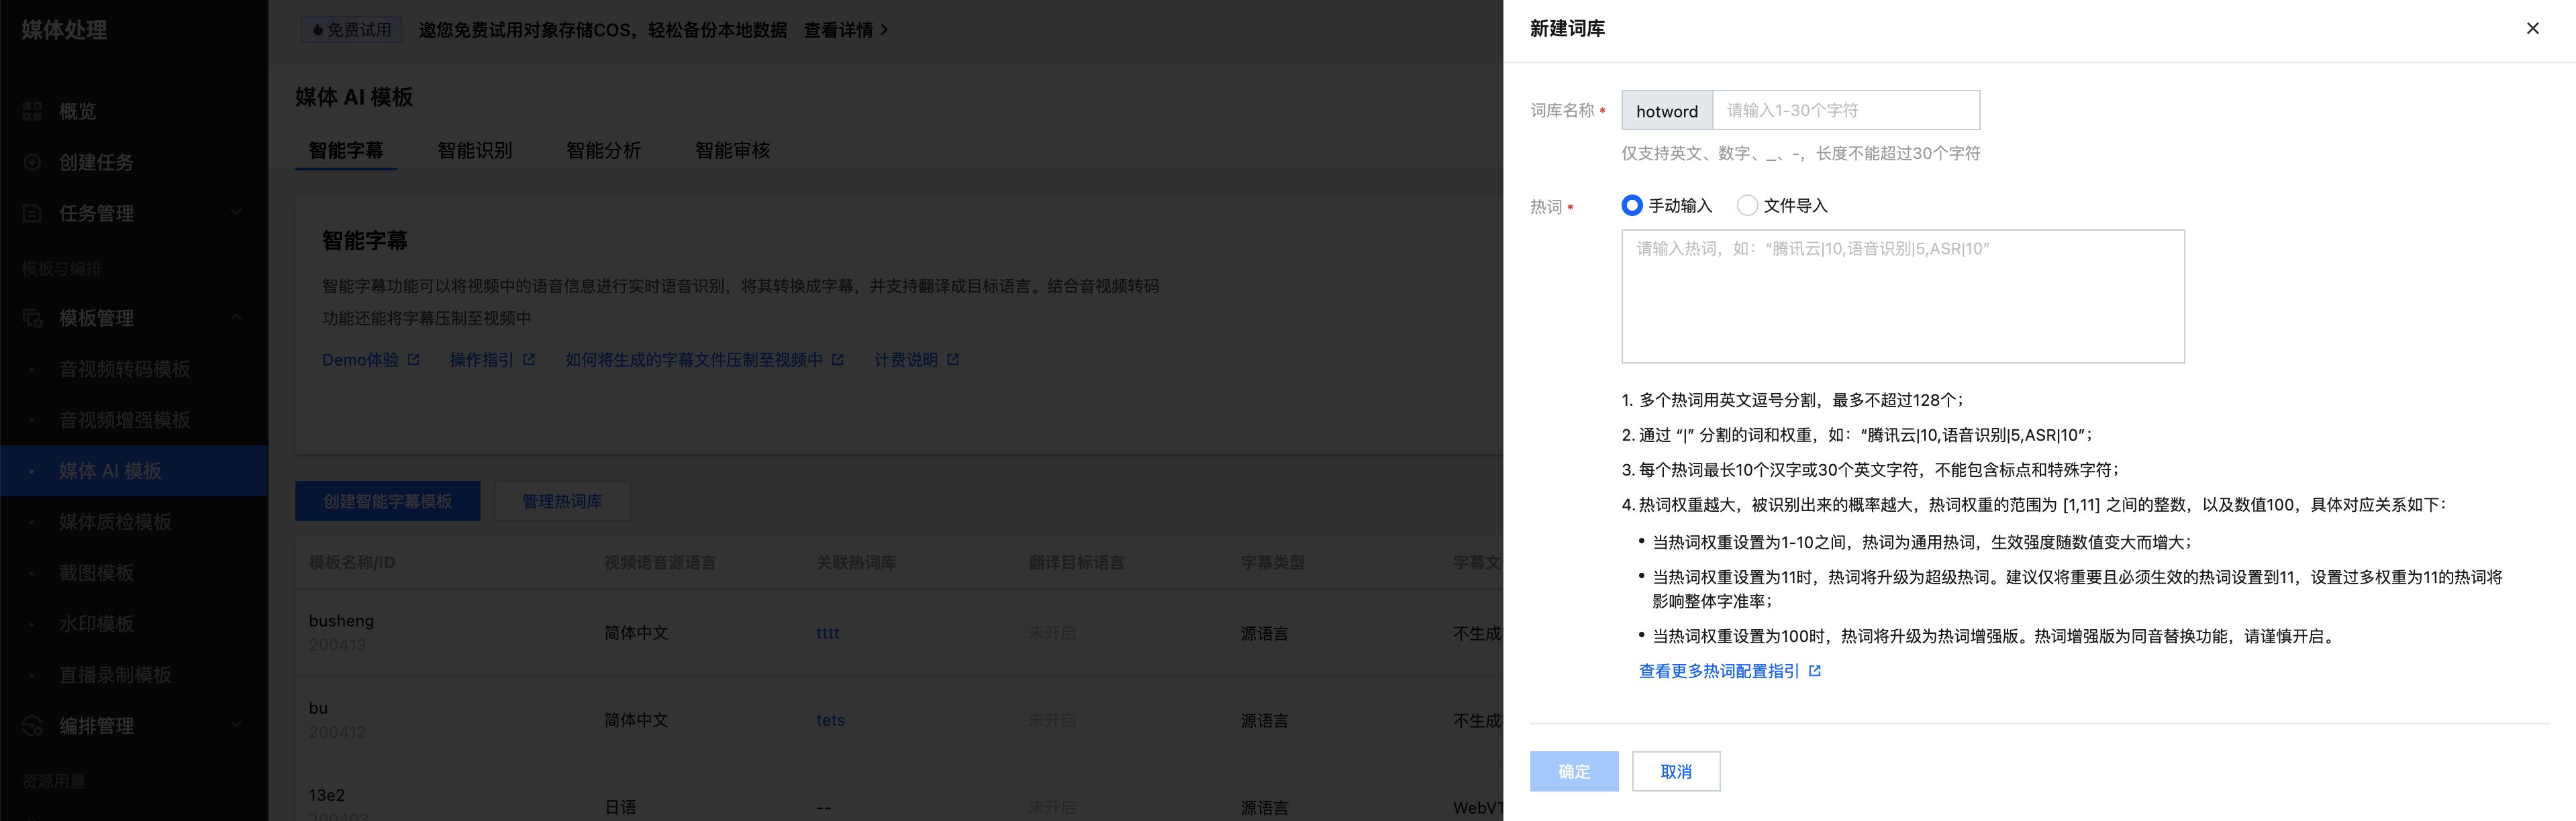Click the 编排管理 icon

[32, 725]
